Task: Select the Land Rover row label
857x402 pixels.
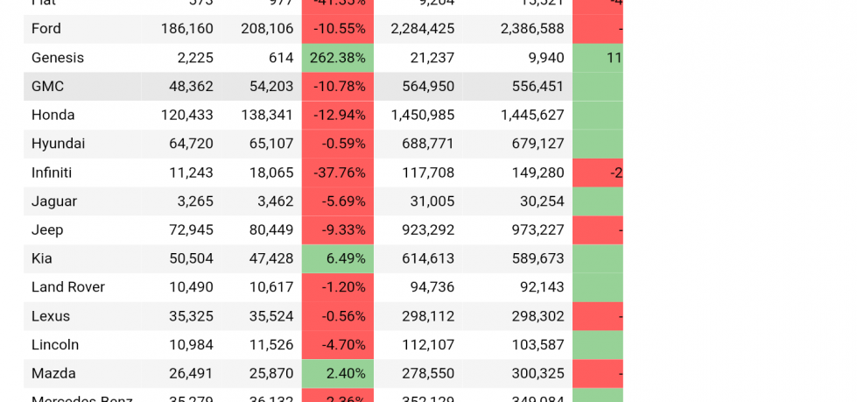Action: coord(68,287)
